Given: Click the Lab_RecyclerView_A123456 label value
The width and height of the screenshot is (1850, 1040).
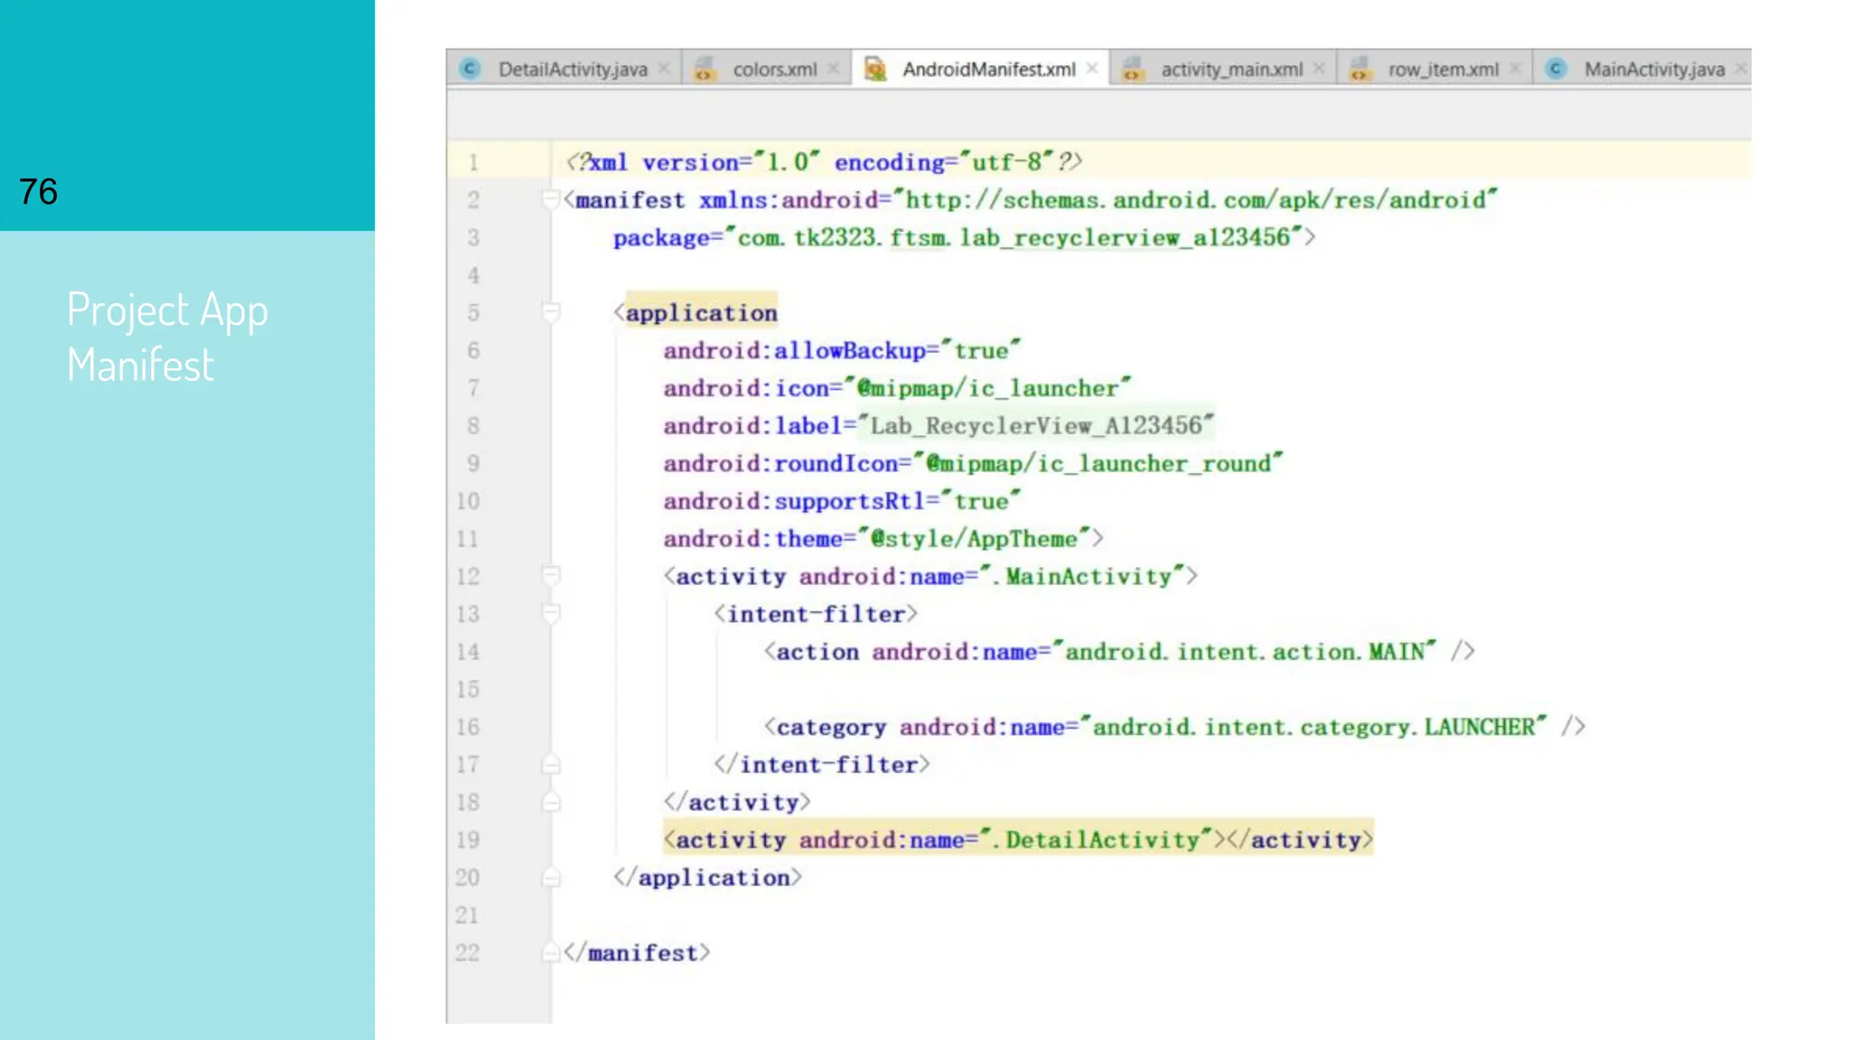Looking at the screenshot, I should pyautogui.click(x=1035, y=425).
